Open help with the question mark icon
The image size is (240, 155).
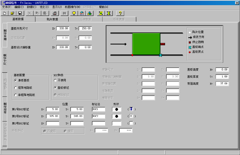120,13
